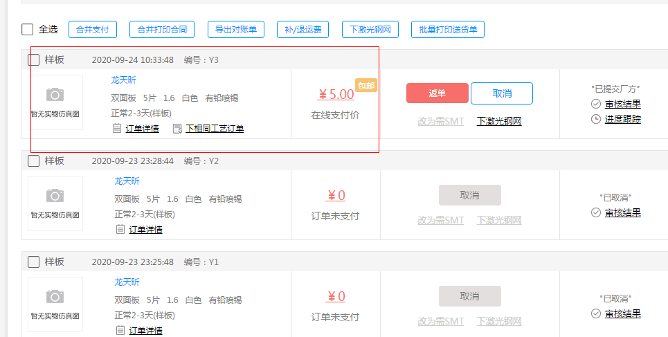Check the checkbox for order Y2
Screen dimensions: 668x337
(33, 161)
